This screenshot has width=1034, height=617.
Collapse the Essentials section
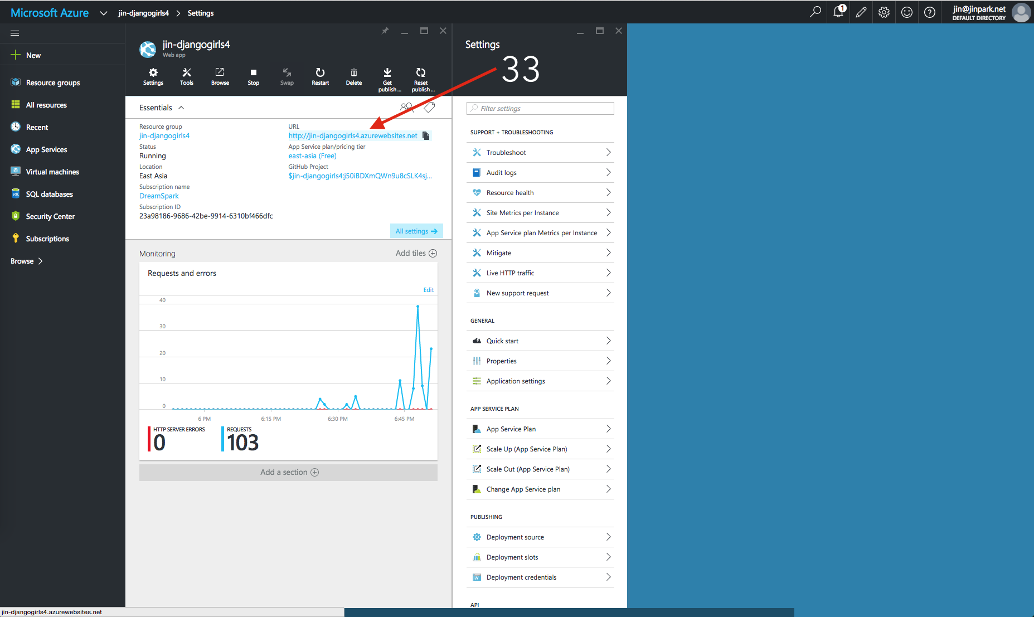pos(181,108)
